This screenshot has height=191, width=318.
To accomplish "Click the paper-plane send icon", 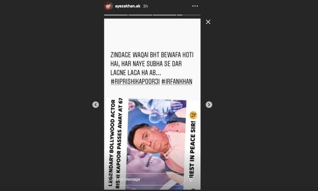I will (191, 179).
